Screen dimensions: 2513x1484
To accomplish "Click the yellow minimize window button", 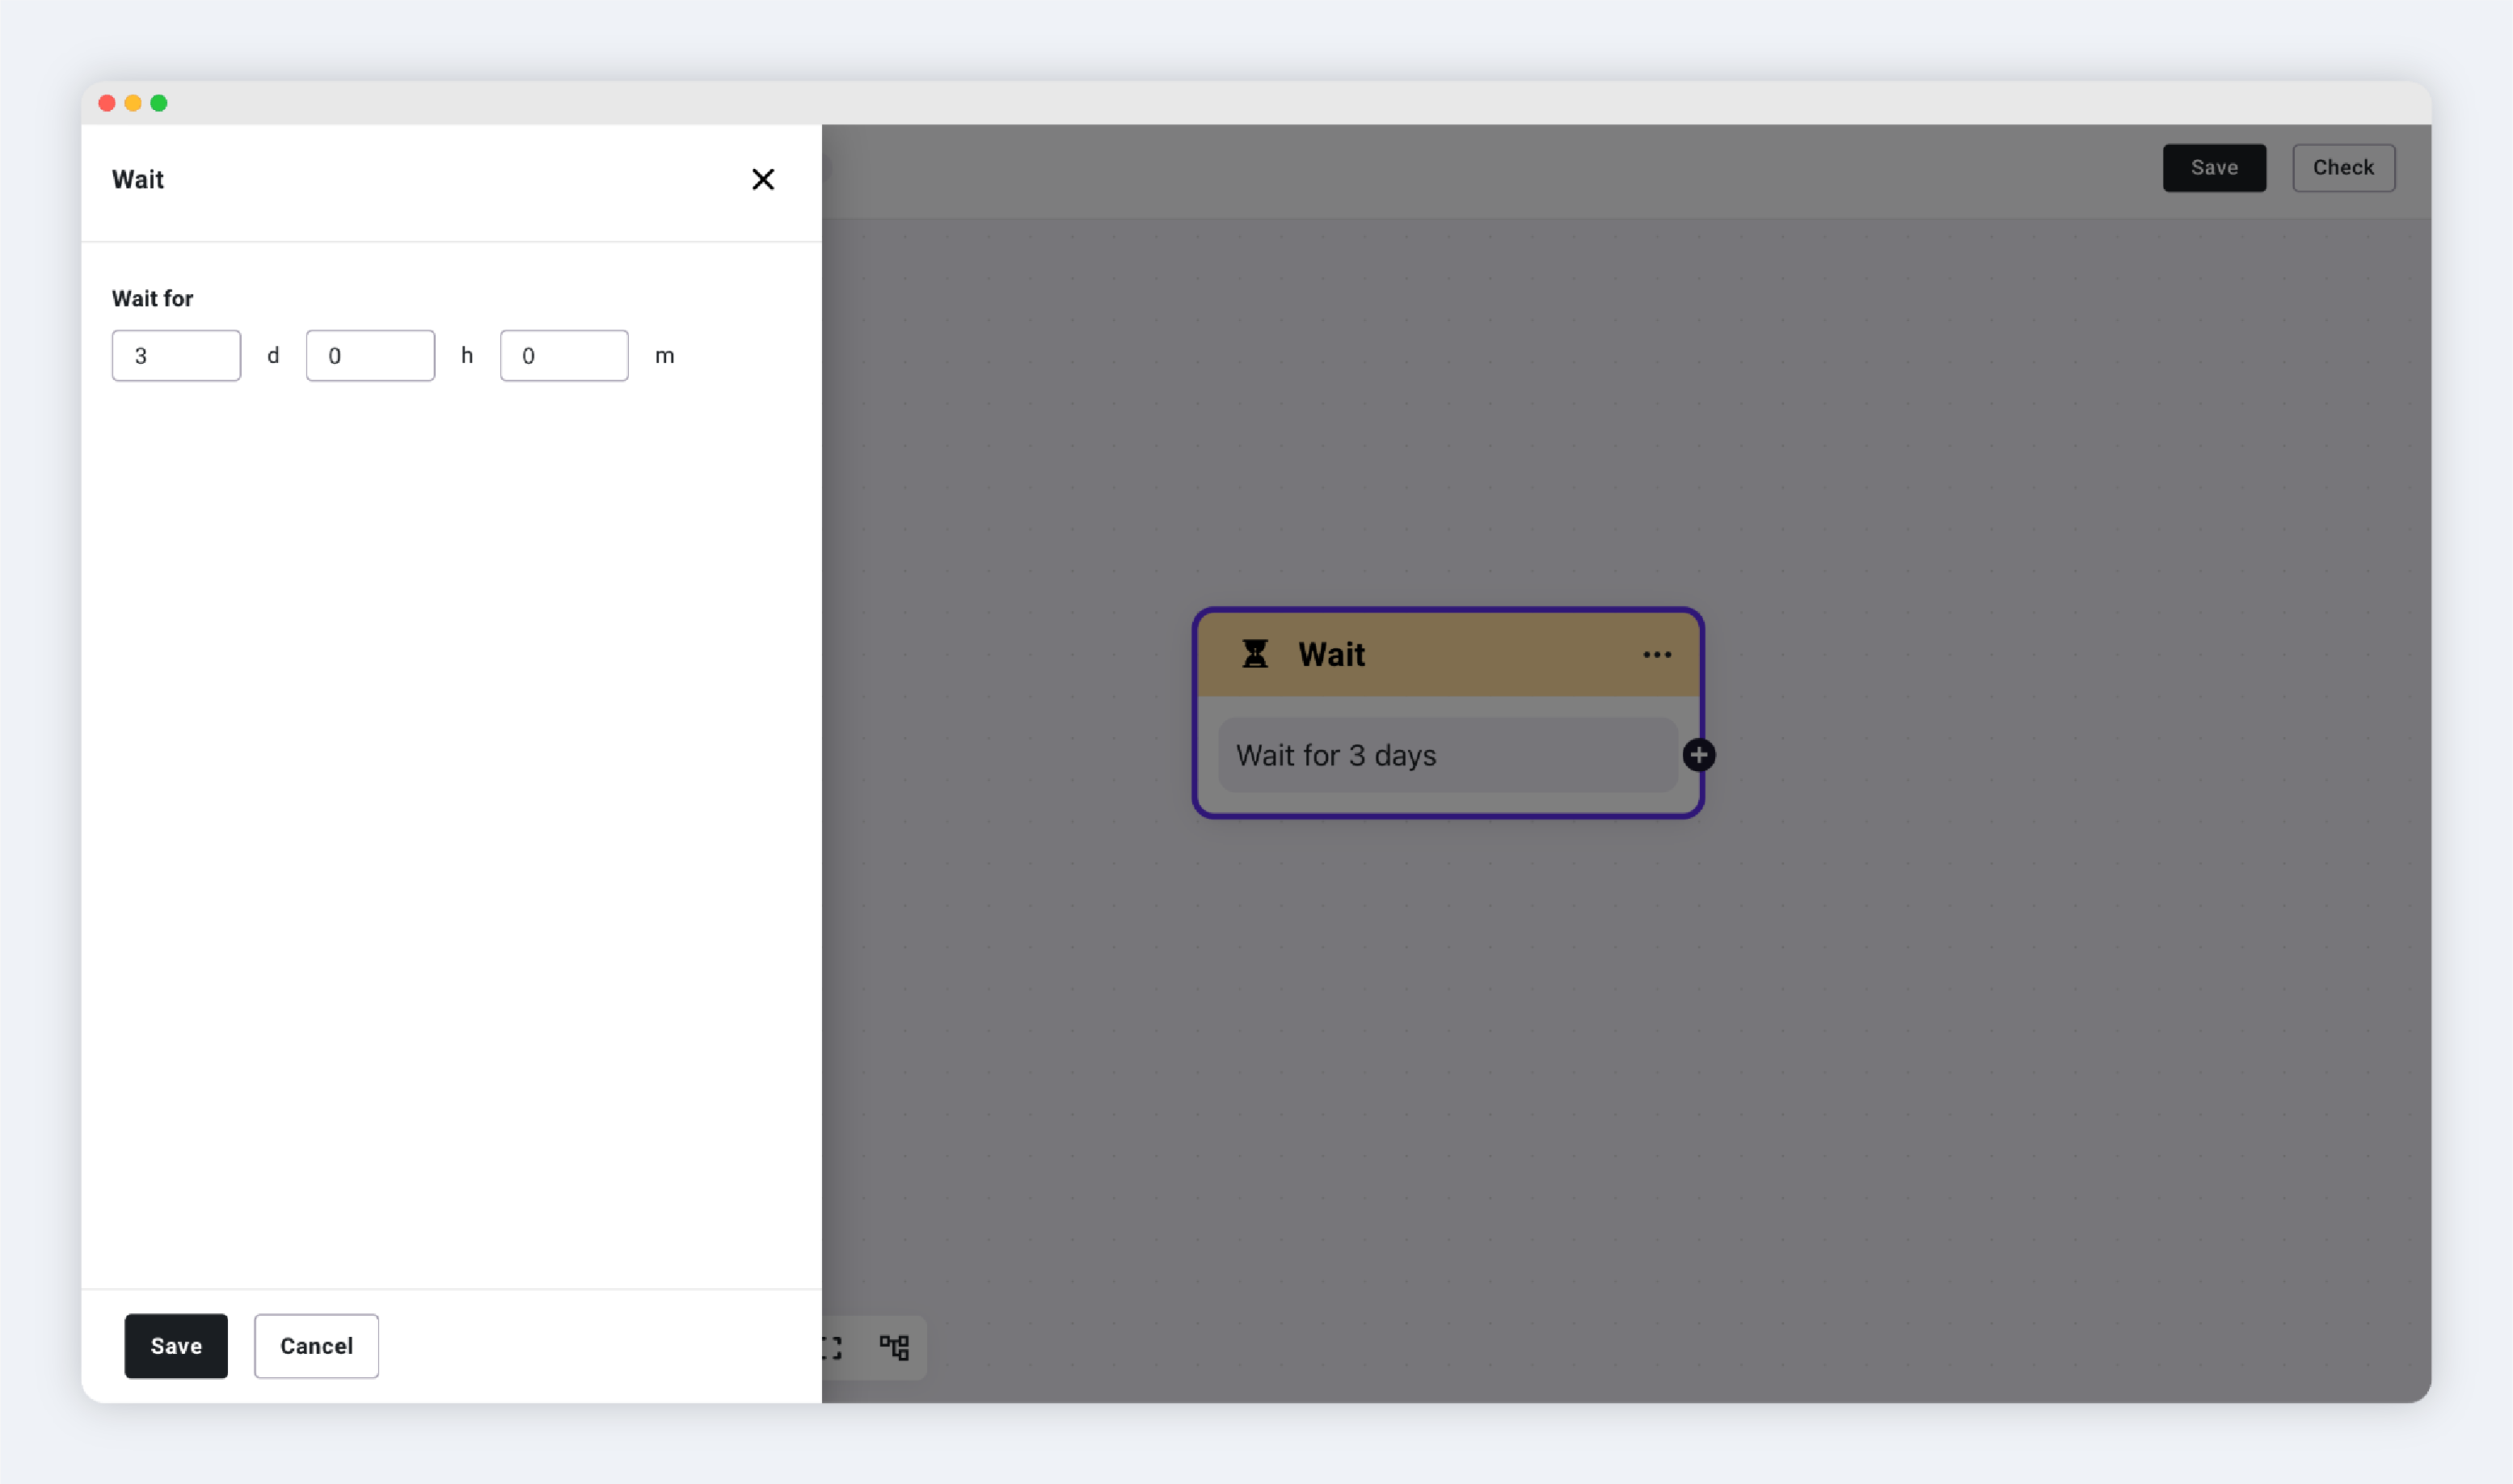I will [133, 103].
